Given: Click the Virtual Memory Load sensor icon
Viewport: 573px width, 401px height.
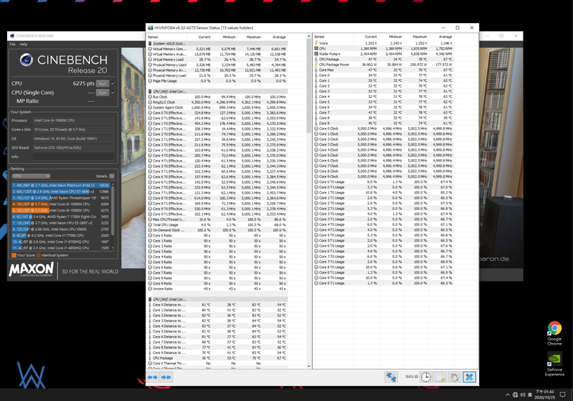Looking at the screenshot, I should (x=150, y=59).
